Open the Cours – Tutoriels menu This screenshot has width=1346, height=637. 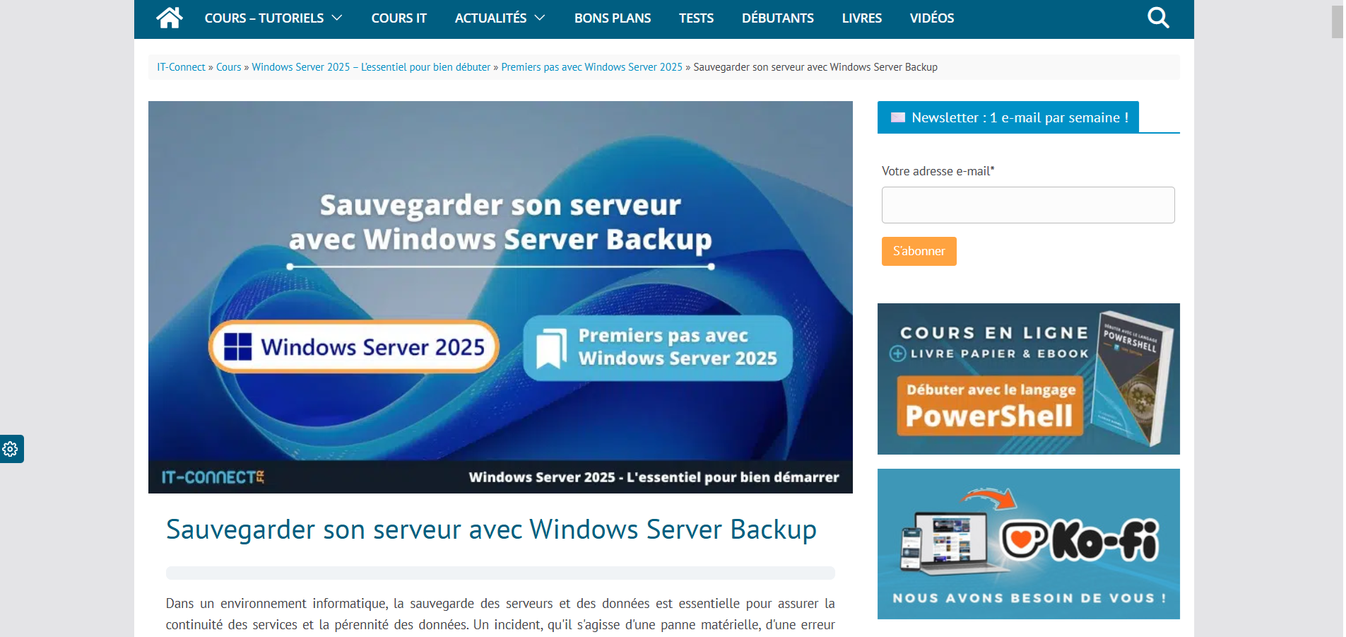coord(264,18)
